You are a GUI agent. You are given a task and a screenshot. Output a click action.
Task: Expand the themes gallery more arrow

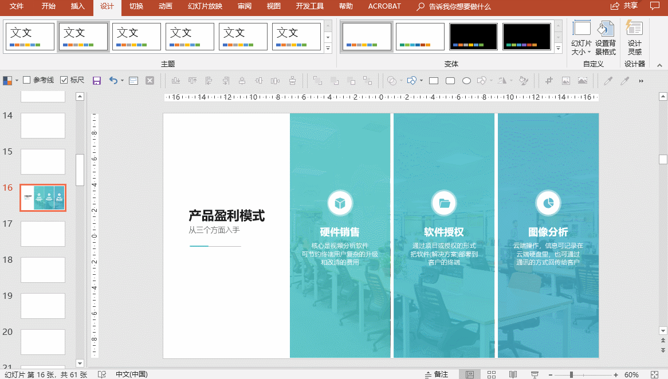click(328, 49)
